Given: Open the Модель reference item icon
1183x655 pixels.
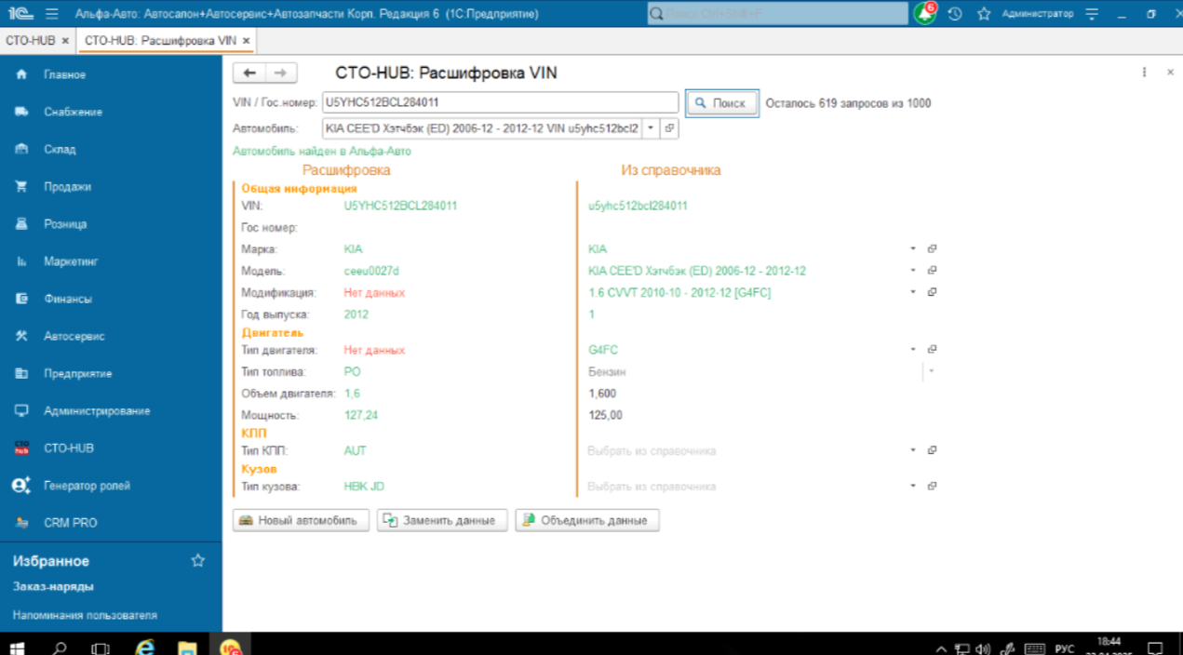Looking at the screenshot, I should (932, 271).
